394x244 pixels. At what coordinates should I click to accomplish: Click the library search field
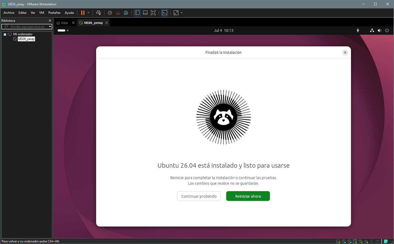[x=27, y=27]
